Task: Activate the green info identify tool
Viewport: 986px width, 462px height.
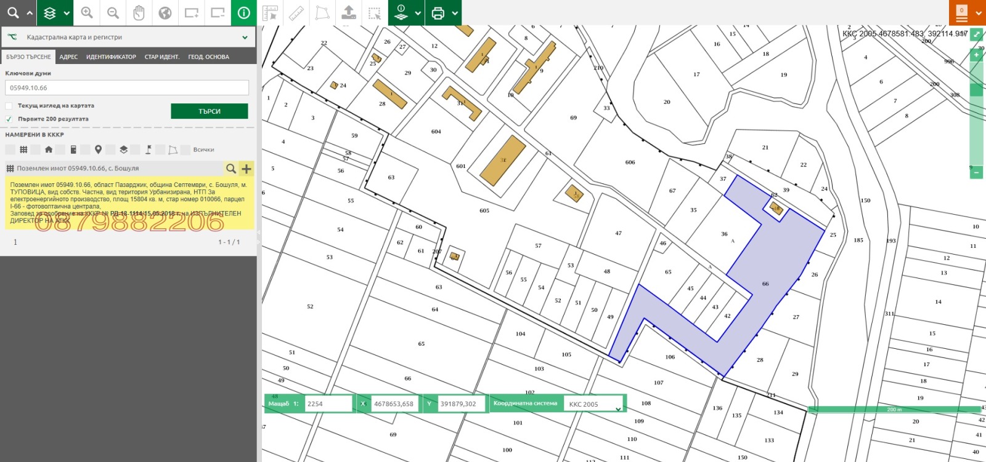Action: (x=244, y=13)
